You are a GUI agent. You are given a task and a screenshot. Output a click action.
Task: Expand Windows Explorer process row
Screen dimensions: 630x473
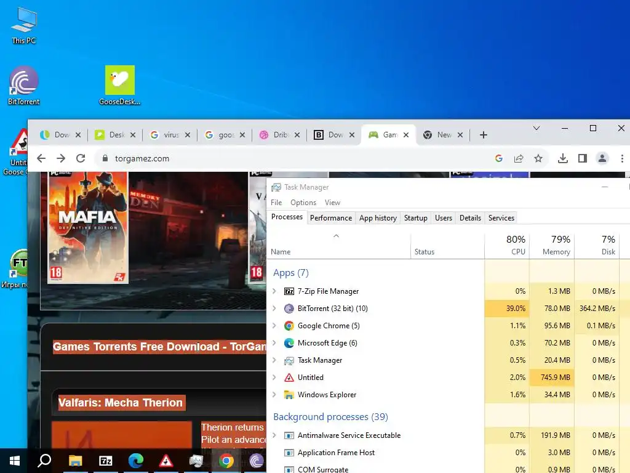(x=274, y=395)
